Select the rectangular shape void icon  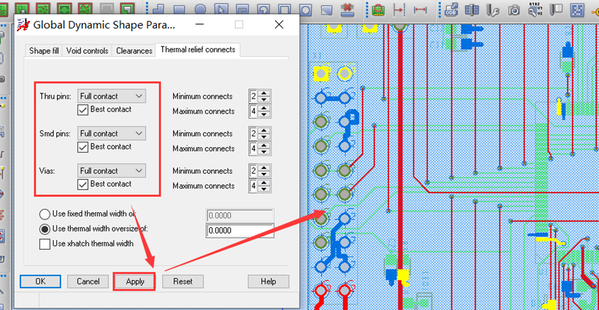click(x=284, y=9)
